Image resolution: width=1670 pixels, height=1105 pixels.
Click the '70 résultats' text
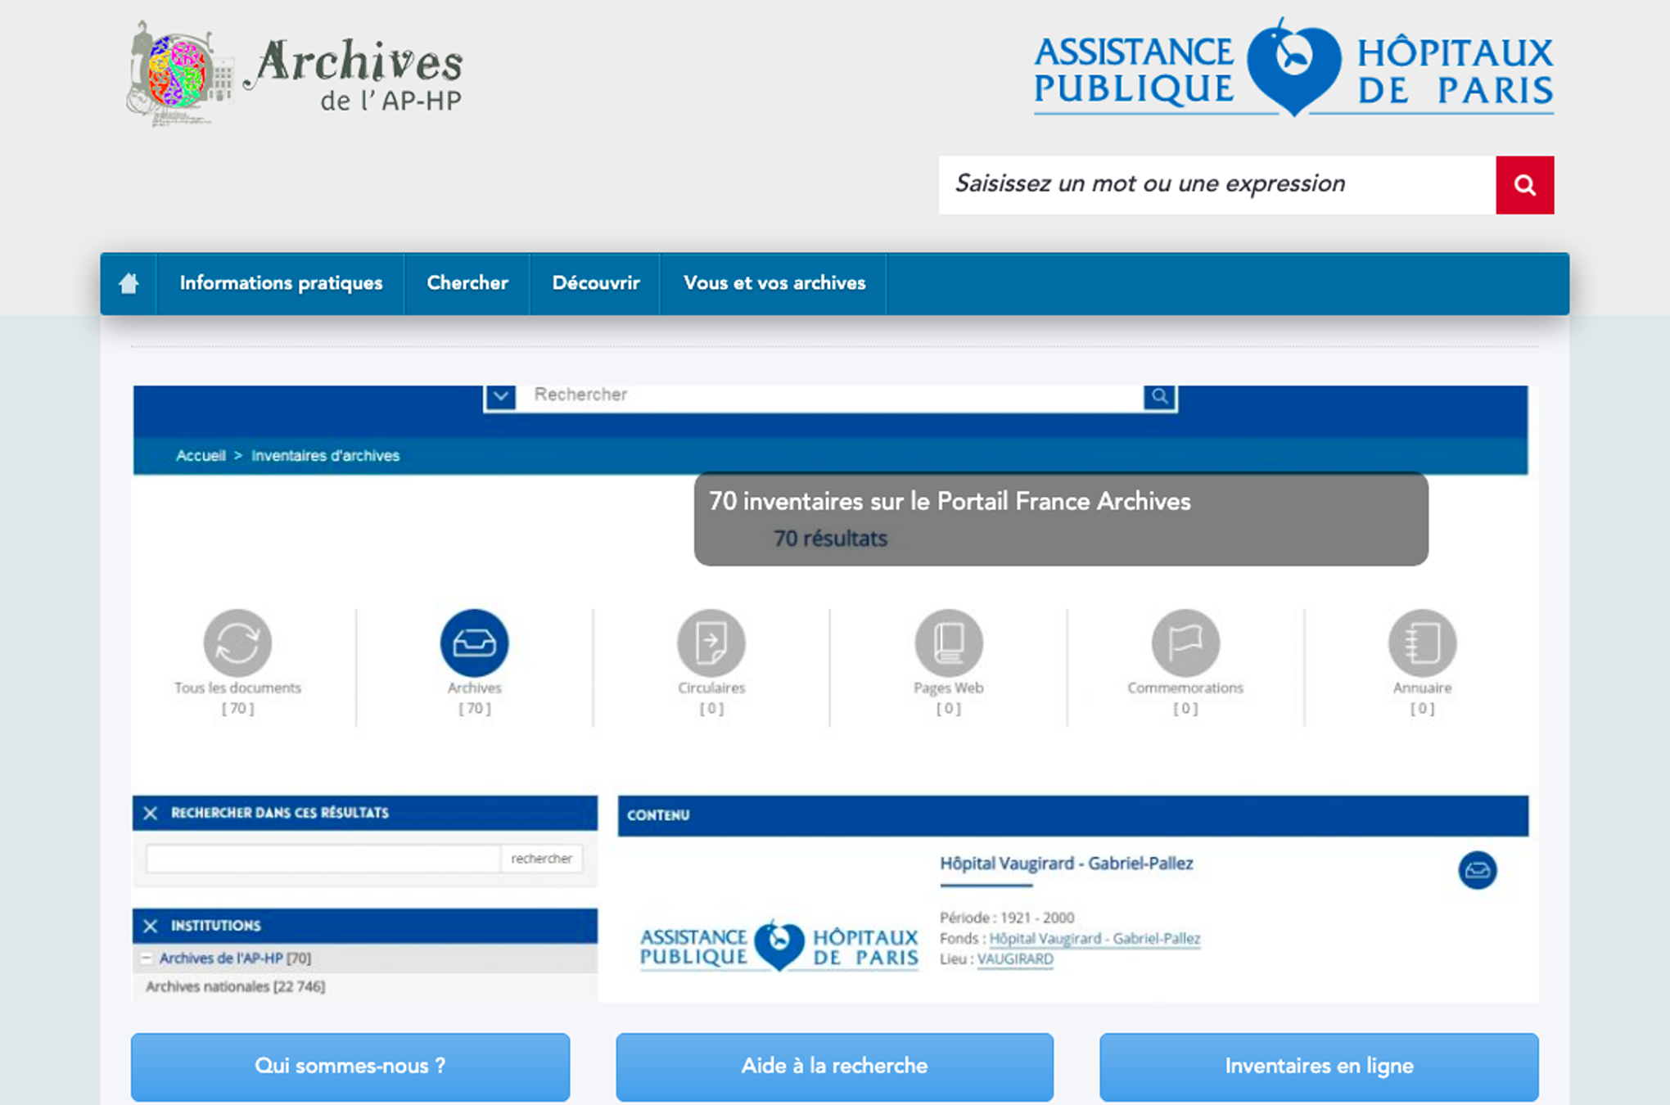[830, 539]
